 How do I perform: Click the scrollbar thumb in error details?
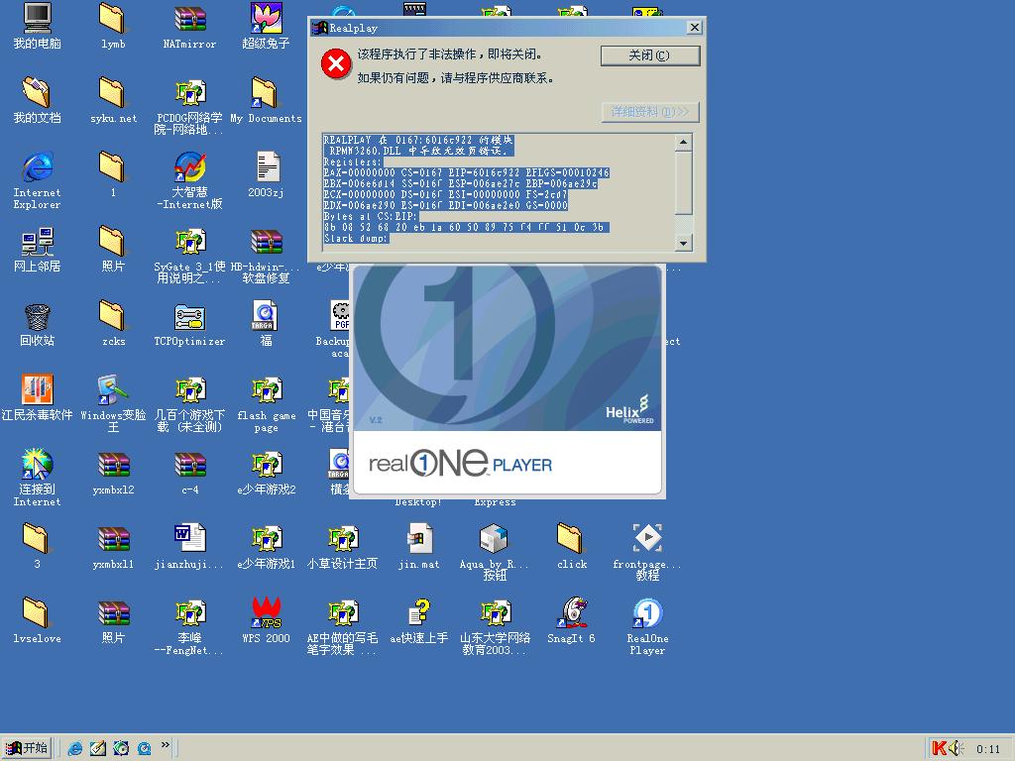click(x=684, y=182)
